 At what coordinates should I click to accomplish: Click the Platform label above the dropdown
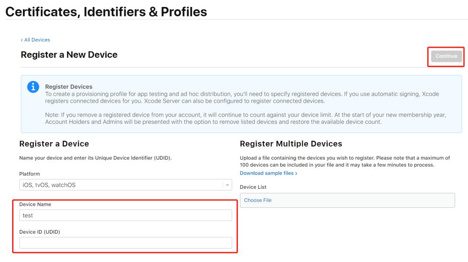[29, 174]
